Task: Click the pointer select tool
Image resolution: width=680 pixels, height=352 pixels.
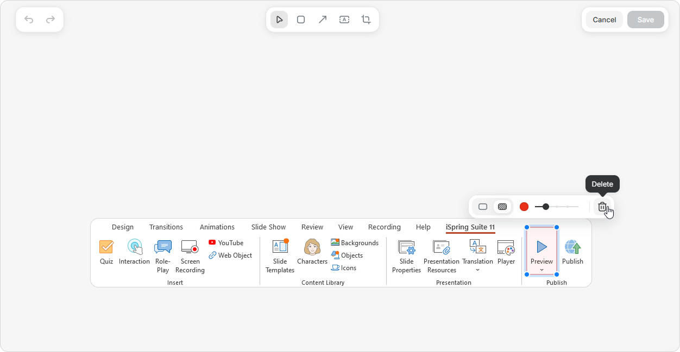Action: 279,20
